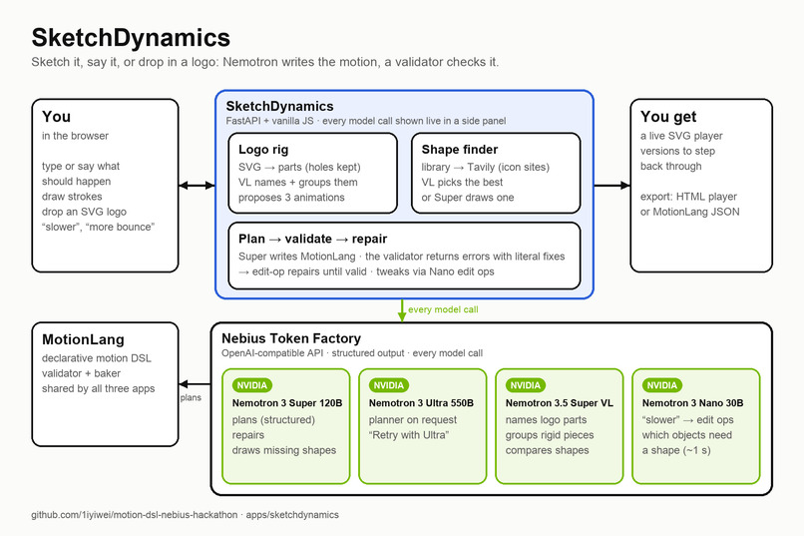Click 'compares shapes' line

pyautogui.click(x=547, y=450)
